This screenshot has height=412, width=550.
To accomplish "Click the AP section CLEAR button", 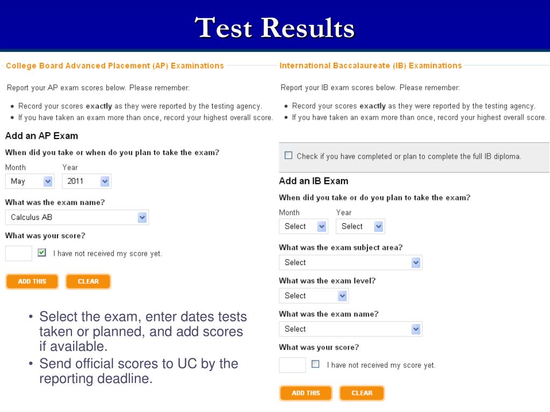I will pyautogui.click(x=88, y=281).
